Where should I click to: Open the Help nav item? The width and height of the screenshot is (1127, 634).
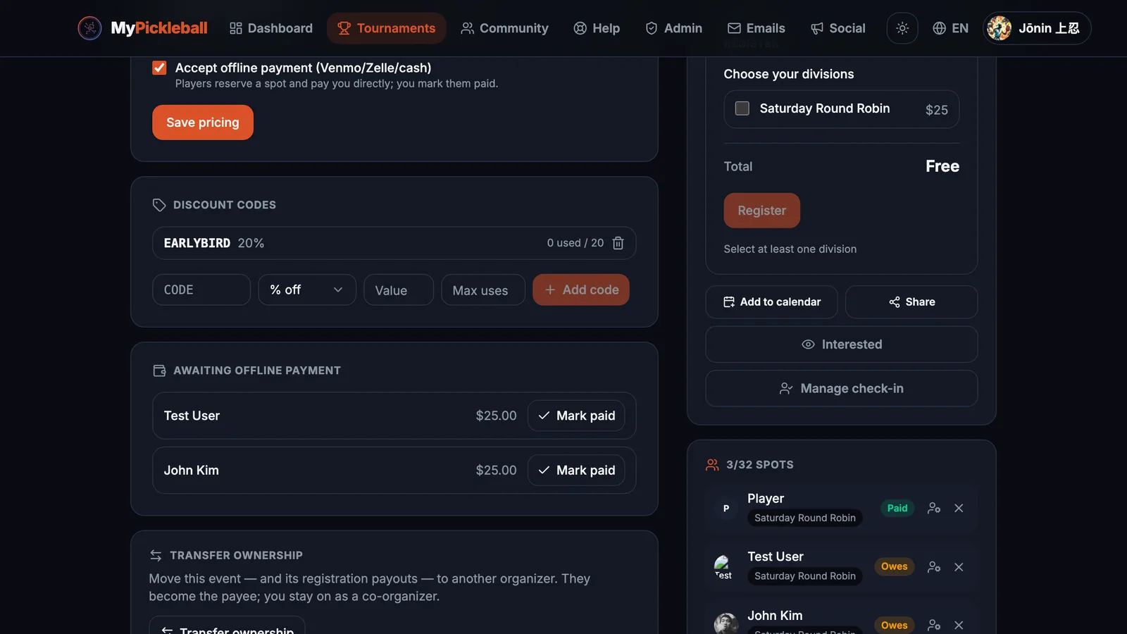597,28
